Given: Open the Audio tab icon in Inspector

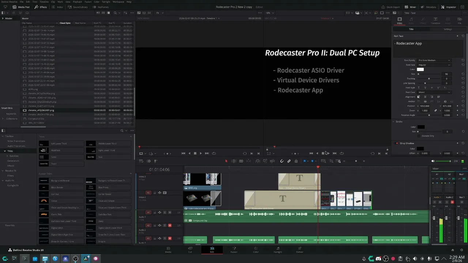Looking at the screenshot, I should pyautogui.click(x=411, y=20).
